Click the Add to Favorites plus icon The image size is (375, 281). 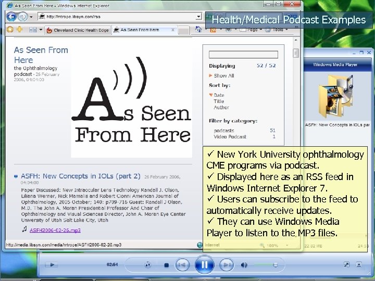click(20, 29)
